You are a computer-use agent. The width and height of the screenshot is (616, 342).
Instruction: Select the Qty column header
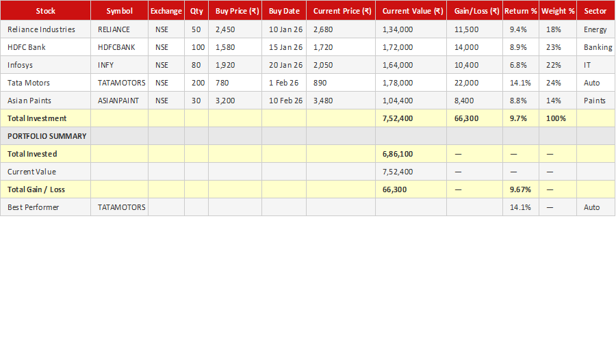[x=196, y=10]
